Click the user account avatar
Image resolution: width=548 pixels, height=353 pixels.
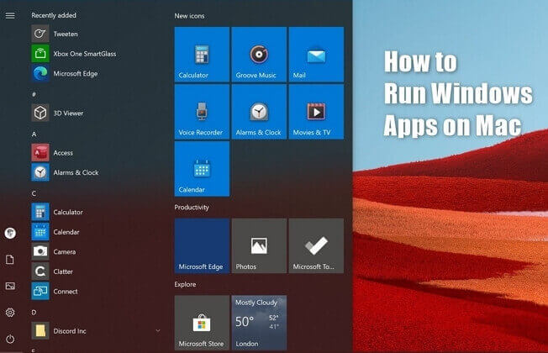[10, 233]
